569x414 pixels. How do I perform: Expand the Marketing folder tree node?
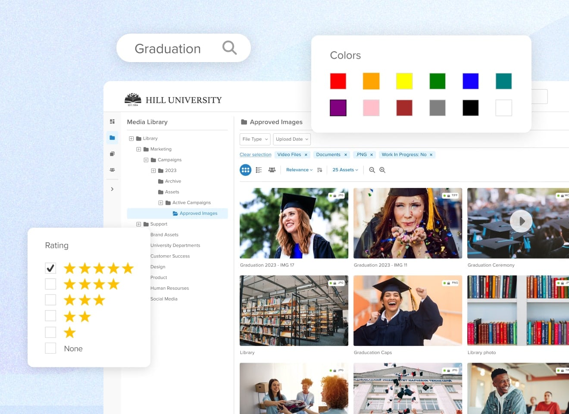pos(139,149)
